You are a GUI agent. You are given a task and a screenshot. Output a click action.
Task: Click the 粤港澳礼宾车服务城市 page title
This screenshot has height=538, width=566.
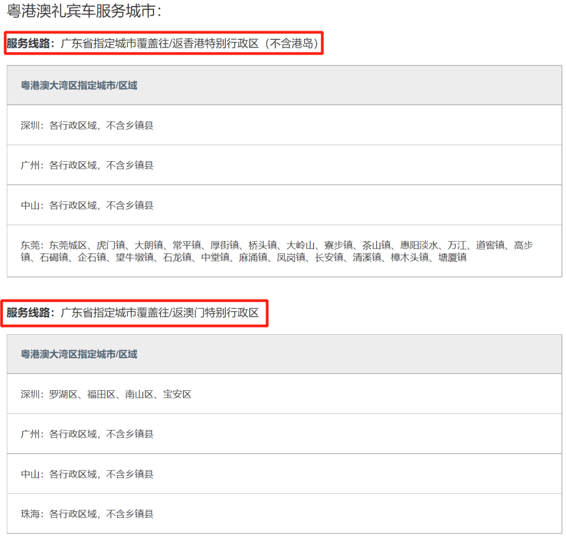tap(84, 11)
